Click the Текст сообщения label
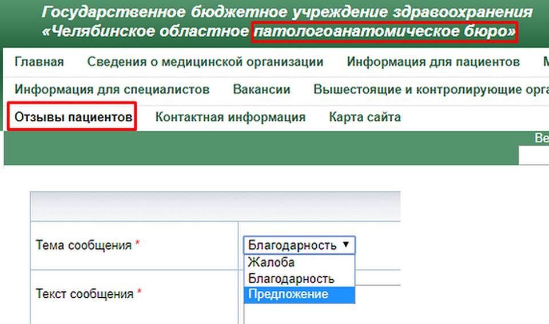Image resolution: width=549 pixels, height=324 pixels. (x=85, y=294)
